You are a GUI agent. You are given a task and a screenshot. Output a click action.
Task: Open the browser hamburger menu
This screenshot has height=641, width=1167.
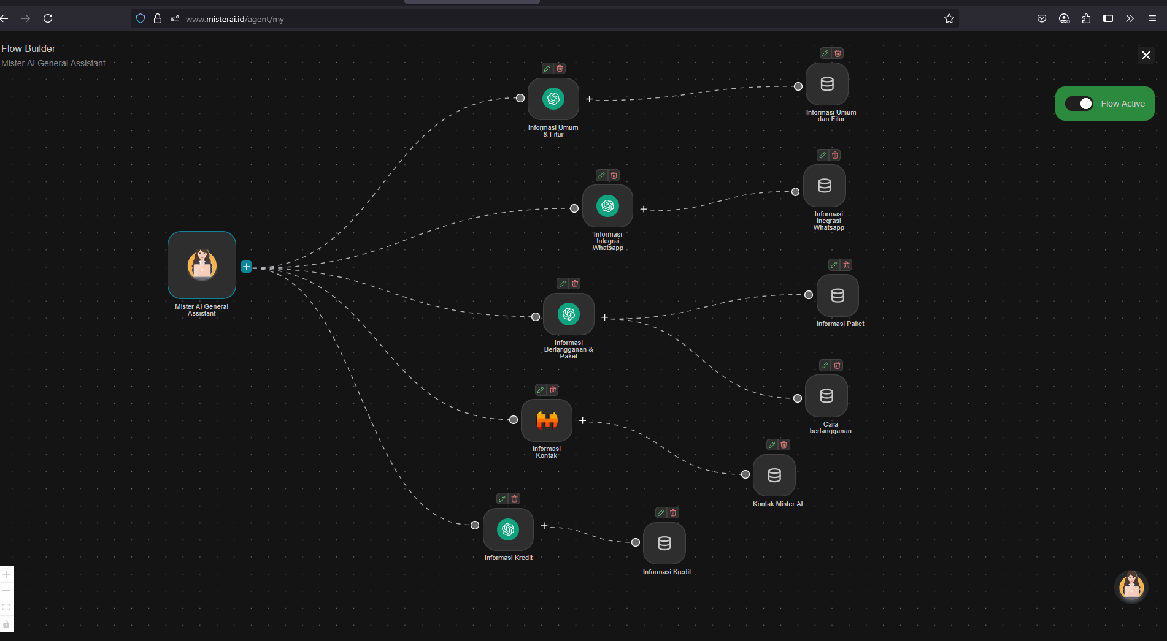pos(1152,18)
